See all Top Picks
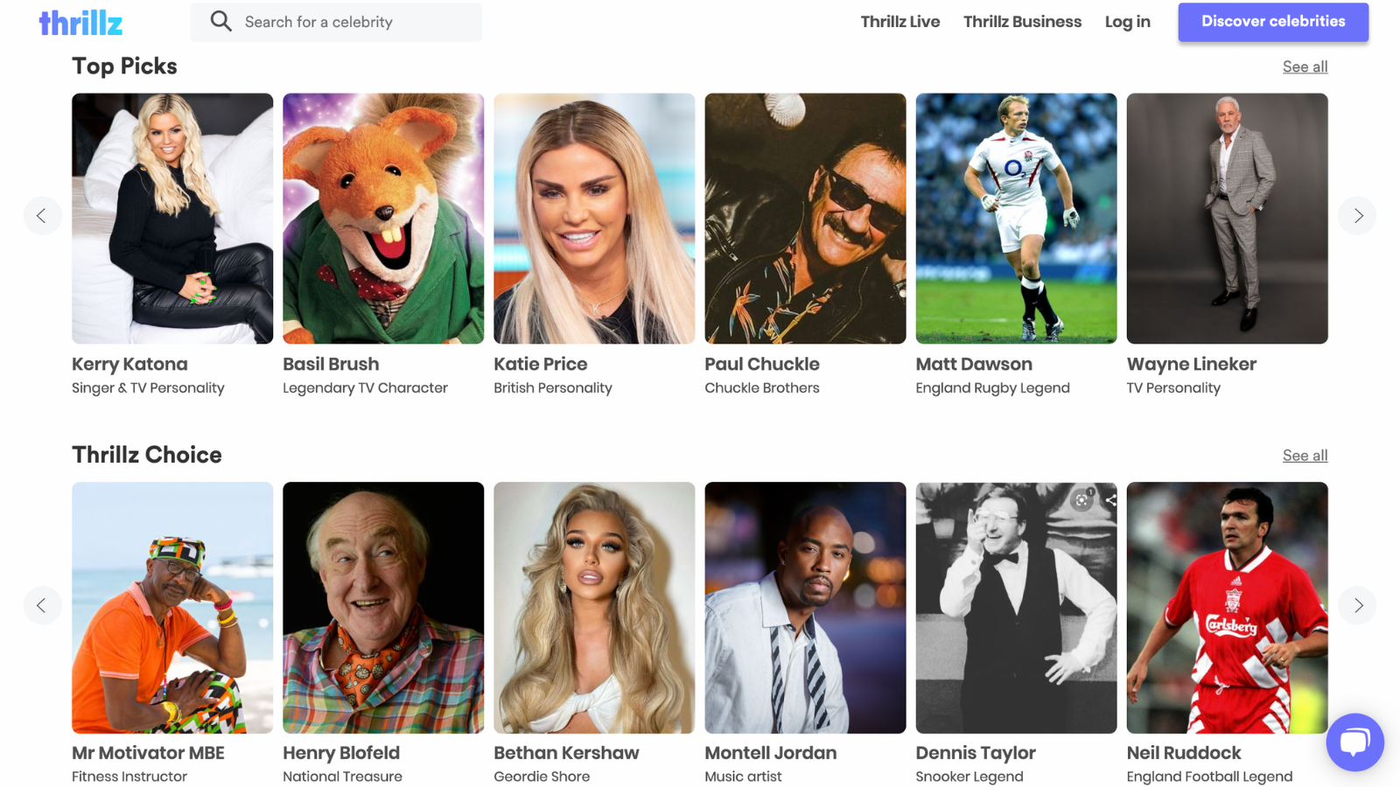 click(x=1305, y=66)
